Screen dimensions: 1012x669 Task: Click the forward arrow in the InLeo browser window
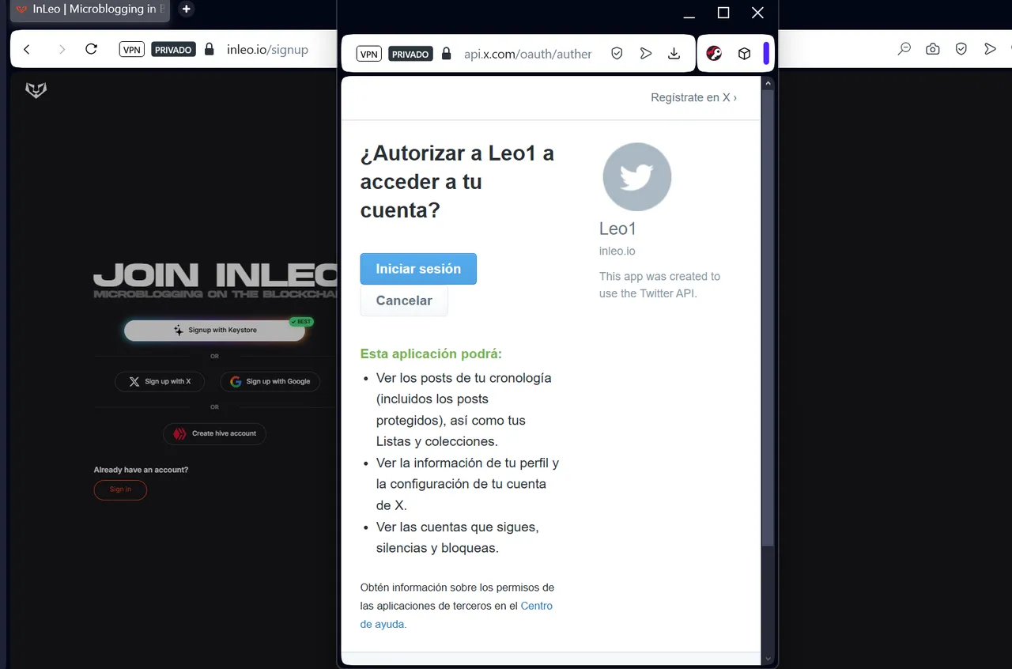click(x=62, y=49)
